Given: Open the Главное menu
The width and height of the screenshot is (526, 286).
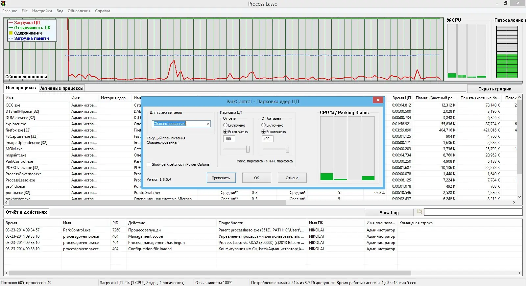Looking at the screenshot, I should pos(10,11).
